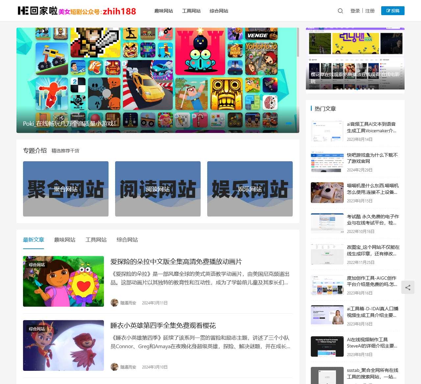Click the 回家啦 site logo
Image resolution: width=421 pixels, height=384 pixels.
tap(38, 11)
